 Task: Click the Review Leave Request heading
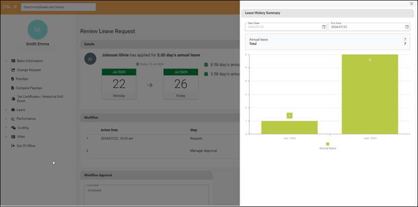coord(108,31)
